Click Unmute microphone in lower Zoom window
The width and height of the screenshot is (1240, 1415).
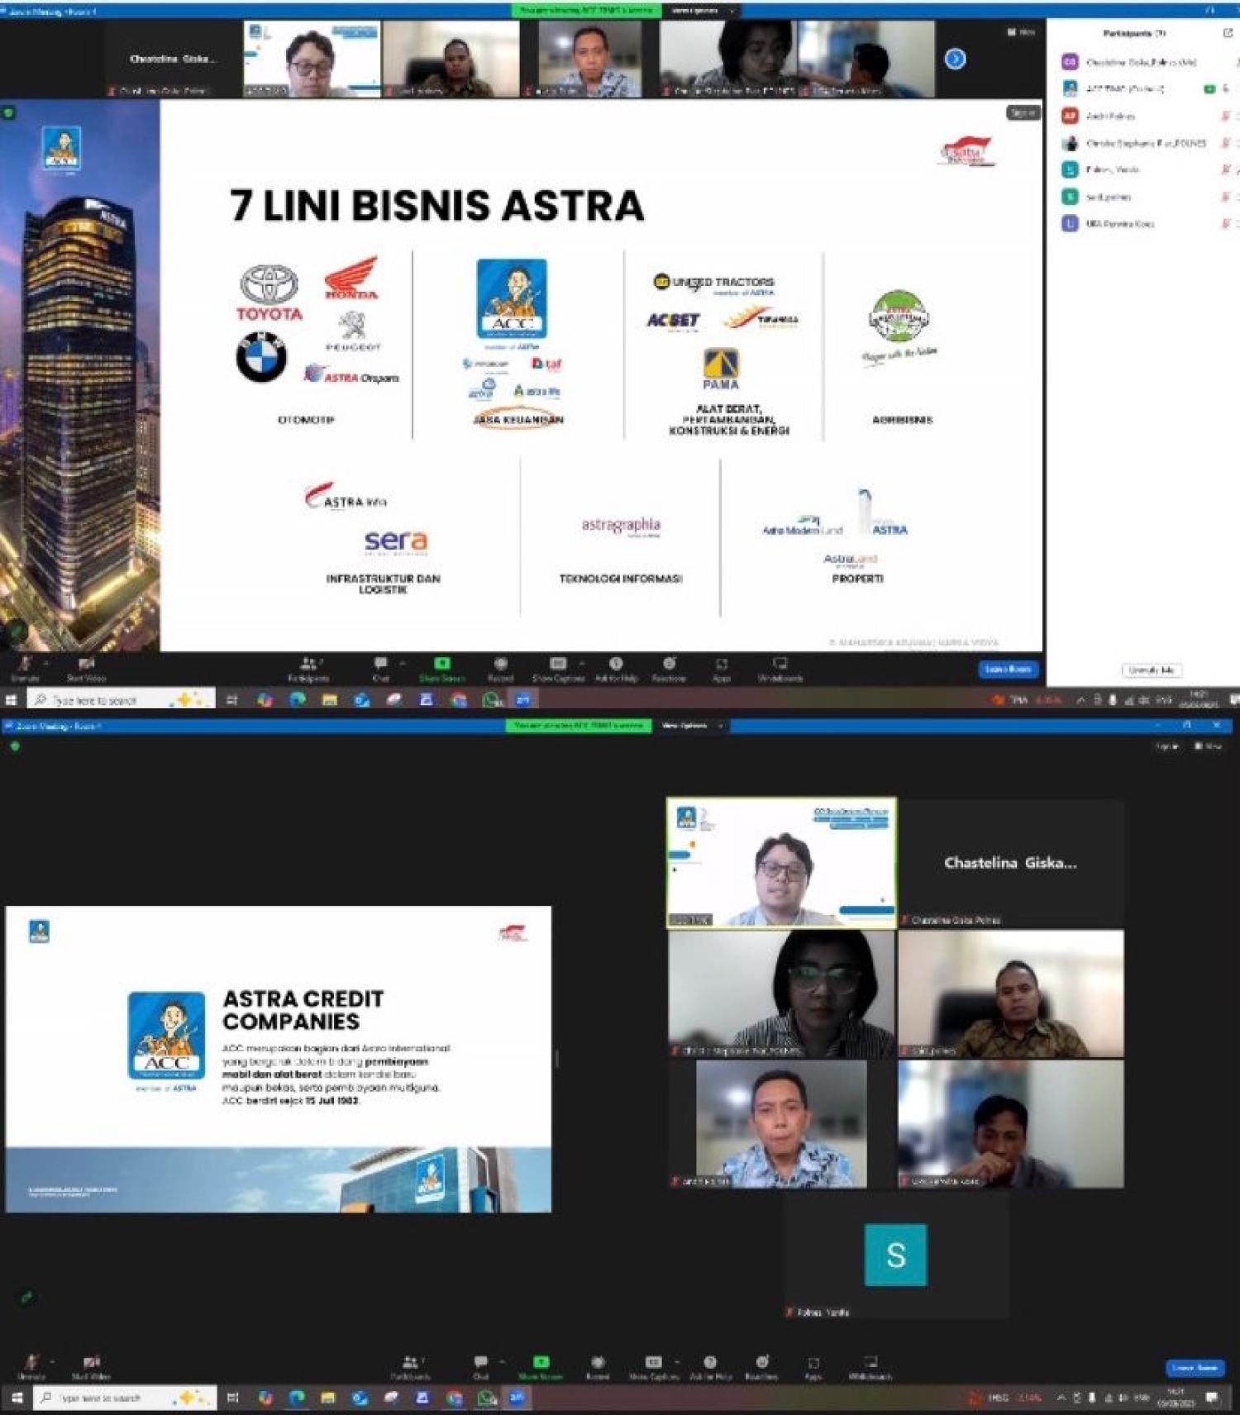click(31, 1366)
